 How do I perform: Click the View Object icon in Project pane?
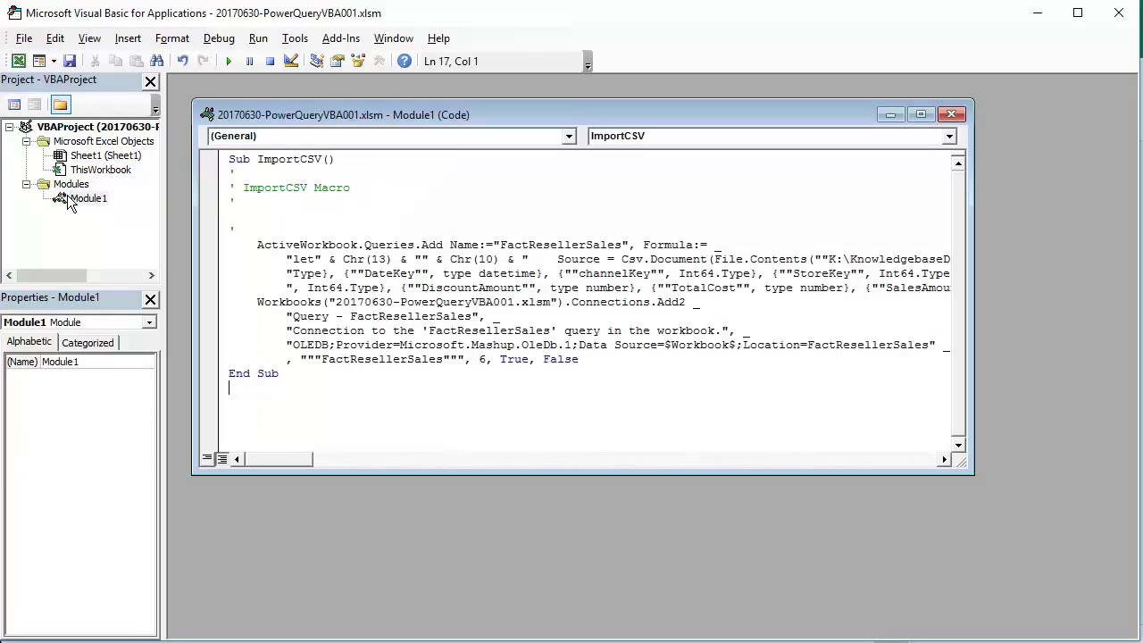[x=35, y=104]
